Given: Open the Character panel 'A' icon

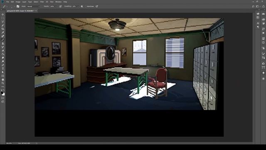Looking at the screenshot, I should click(258, 23).
